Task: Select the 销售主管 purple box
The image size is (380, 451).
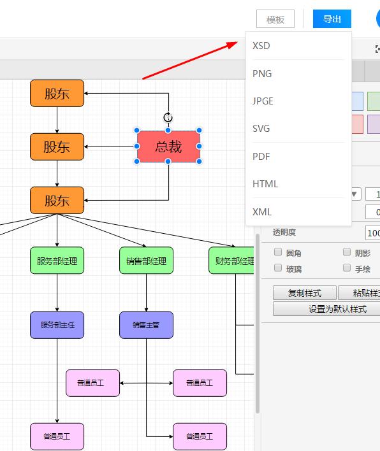Action: pos(146,325)
